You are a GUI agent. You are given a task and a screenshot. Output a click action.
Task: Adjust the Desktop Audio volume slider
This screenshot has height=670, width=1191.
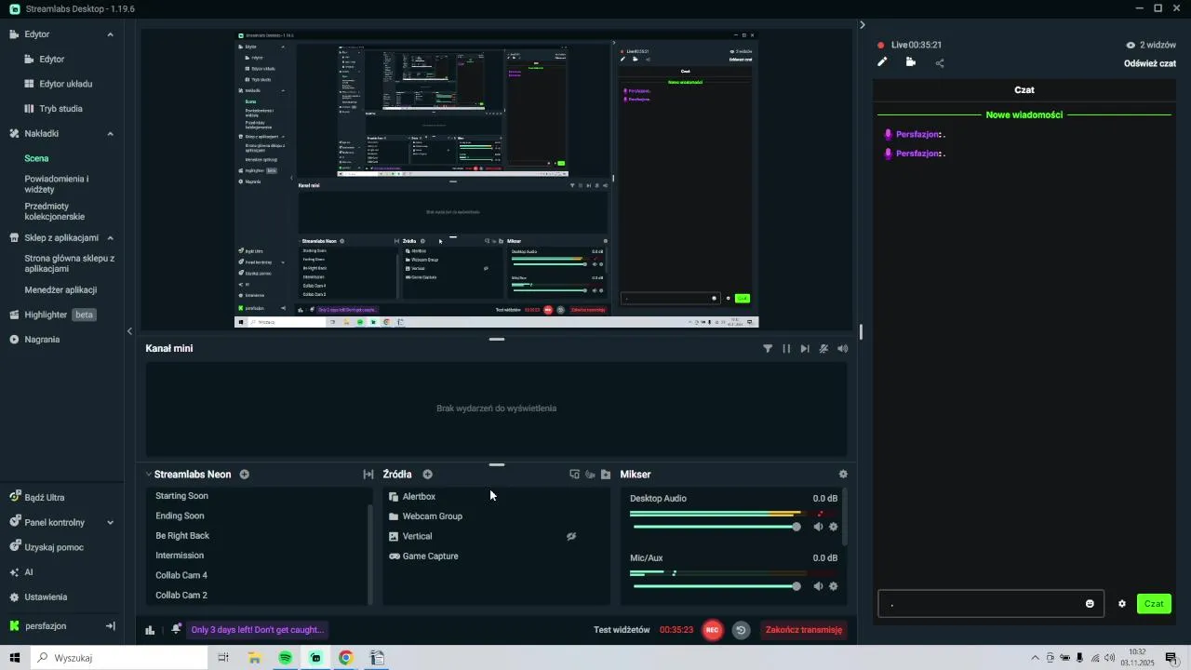pyautogui.click(x=716, y=527)
